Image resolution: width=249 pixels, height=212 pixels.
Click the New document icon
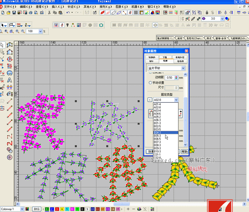tap(3, 13)
